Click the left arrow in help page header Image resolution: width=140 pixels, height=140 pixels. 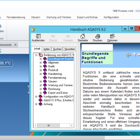tap(128, 54)
